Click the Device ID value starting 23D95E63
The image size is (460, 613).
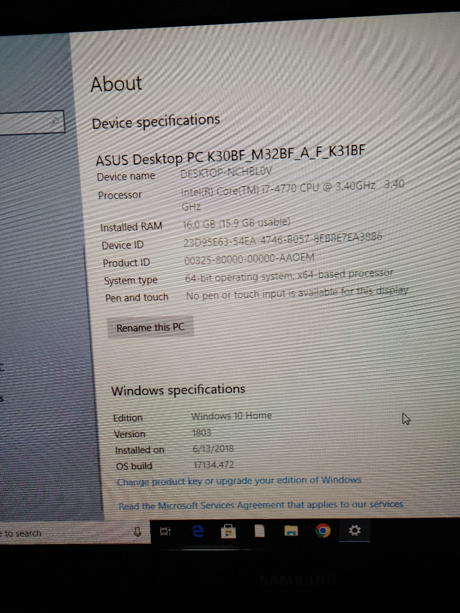coord(283,239)
